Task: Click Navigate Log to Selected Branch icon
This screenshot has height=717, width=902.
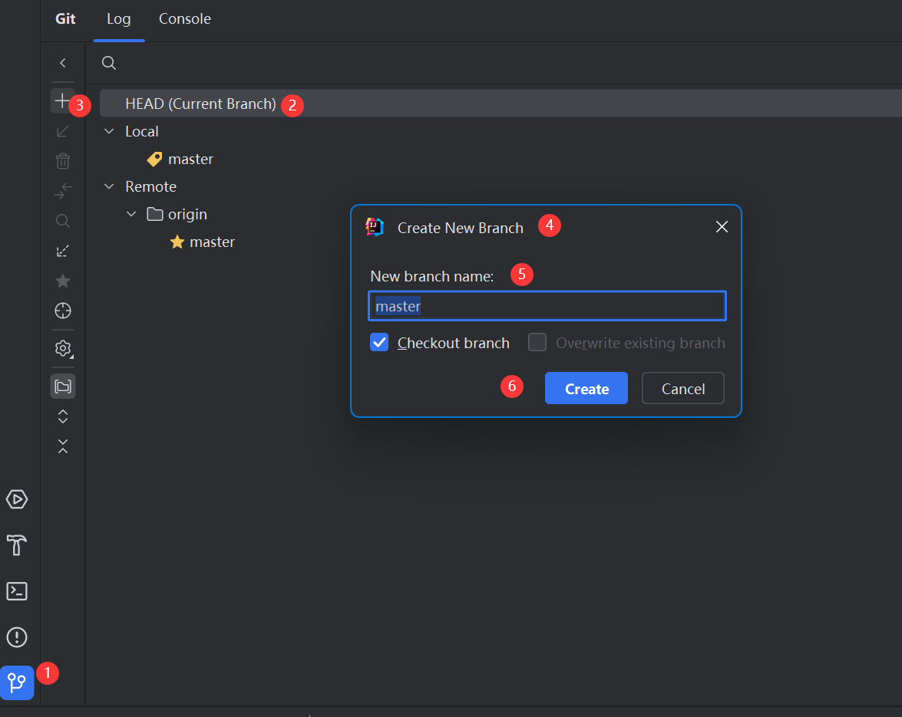Action: tap(63, 311)
